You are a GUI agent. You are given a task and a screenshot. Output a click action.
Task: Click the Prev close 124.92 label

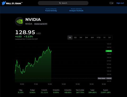105,78
